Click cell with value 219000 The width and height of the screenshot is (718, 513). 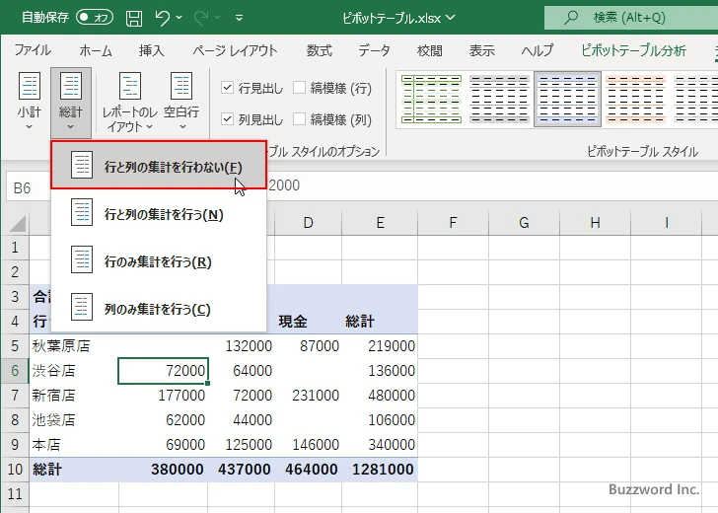pyautogui.click(x=380, y=346)
